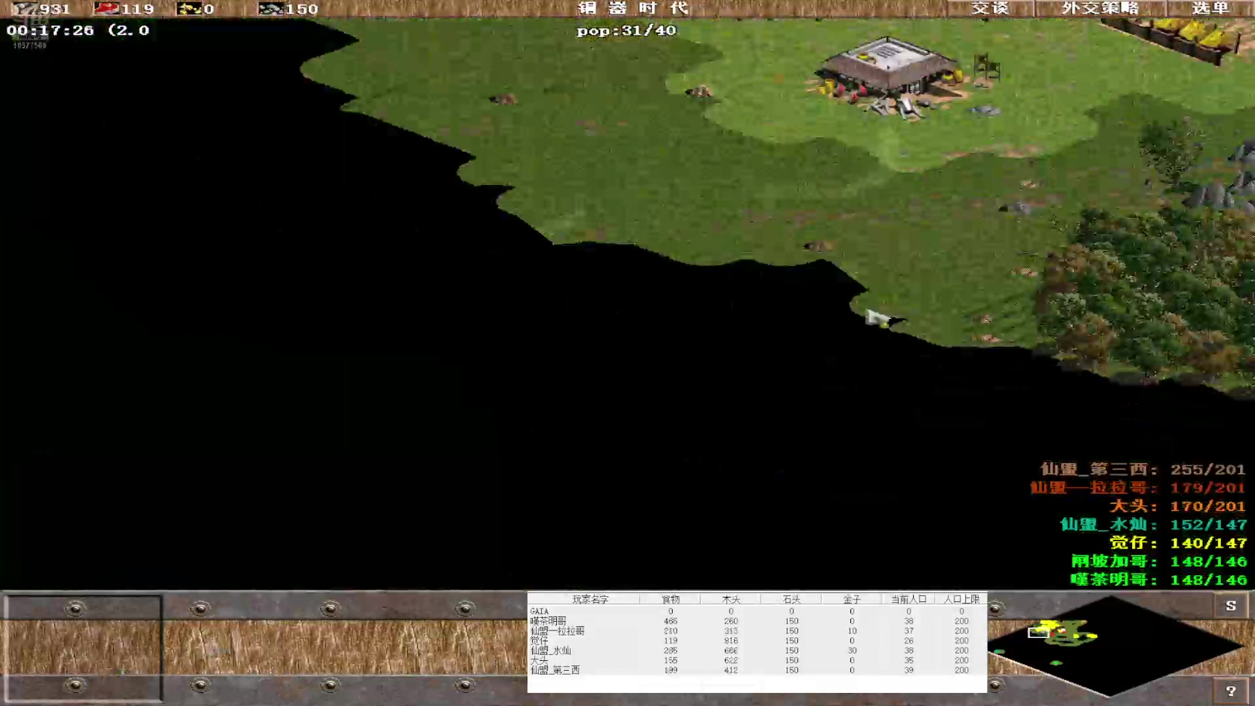Click the empty unit portrait panel at bottom left
Viewport: 1255px width, 706px height.
click(x=82, y=647)
